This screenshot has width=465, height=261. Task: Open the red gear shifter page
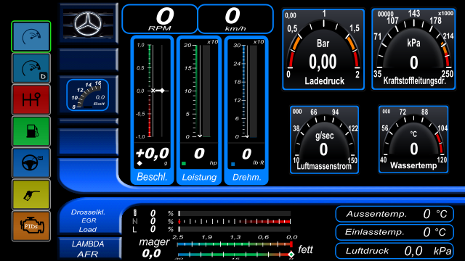point(31,100)
